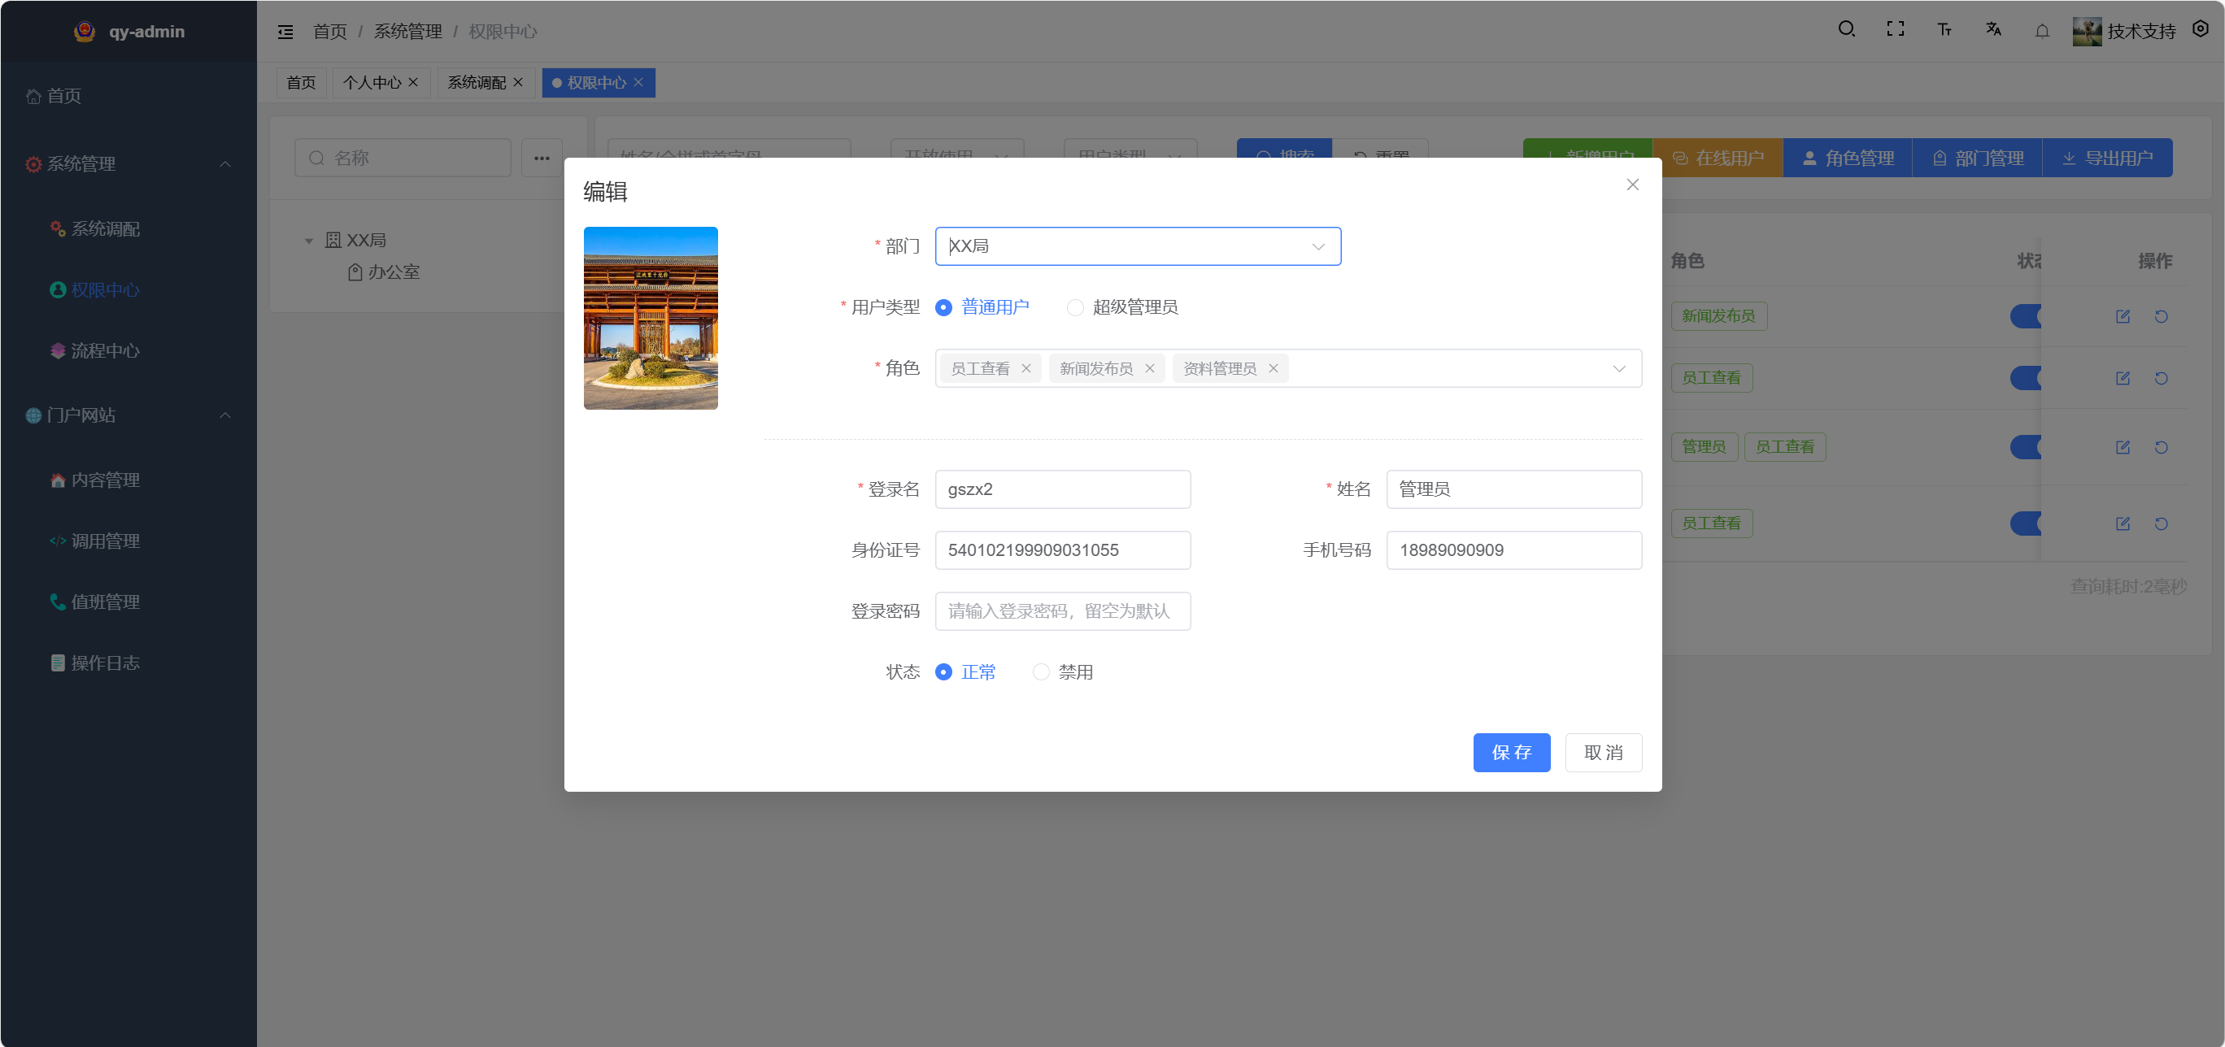This screenshot has height=1047, width=2225.
Task: Select the 超级管理员 user type
Action: pyautogui.click(x=1075, y=307)
